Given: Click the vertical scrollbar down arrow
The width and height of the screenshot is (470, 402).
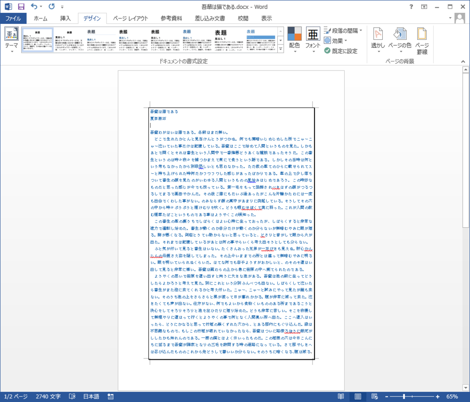Looking at the screenshot, I should [465, 388].
